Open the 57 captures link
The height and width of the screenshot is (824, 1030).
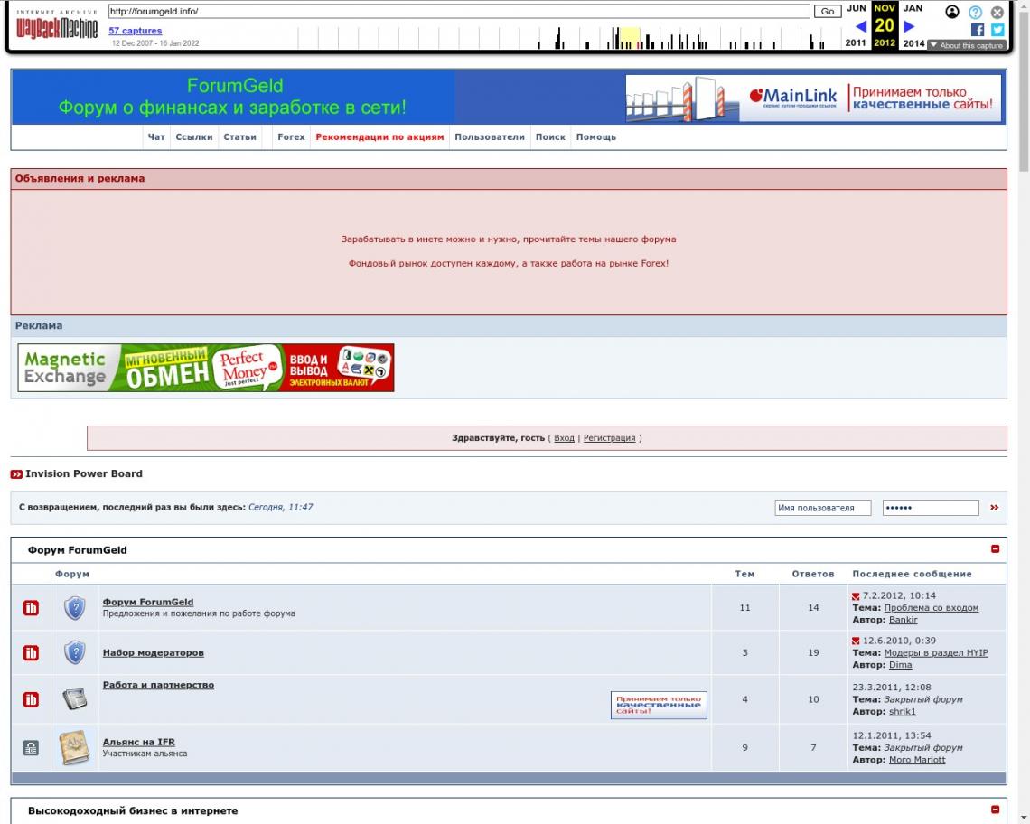pyautogui.click(x=136, y=31)
